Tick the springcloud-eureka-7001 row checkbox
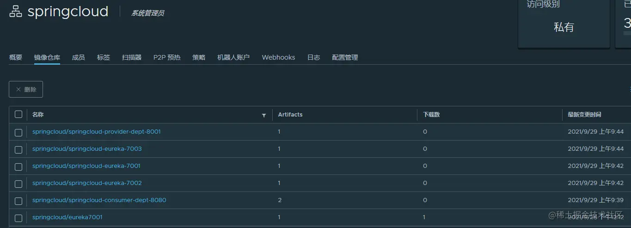The height and width of the screenshot is (228, 631). coord(18,166)
